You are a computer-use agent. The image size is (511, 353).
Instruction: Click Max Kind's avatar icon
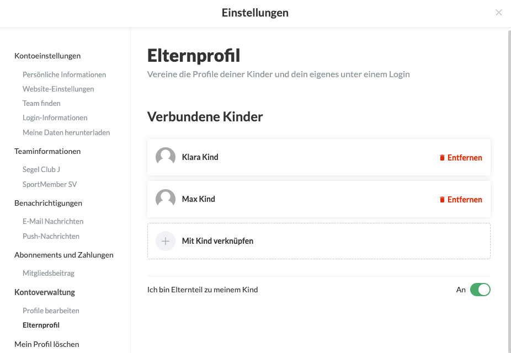coord(166,199)
